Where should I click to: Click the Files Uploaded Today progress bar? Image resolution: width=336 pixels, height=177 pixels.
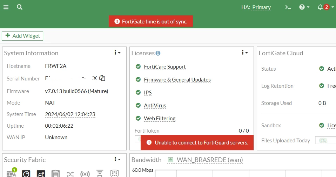pyautogui.click(x=326, y=141)
